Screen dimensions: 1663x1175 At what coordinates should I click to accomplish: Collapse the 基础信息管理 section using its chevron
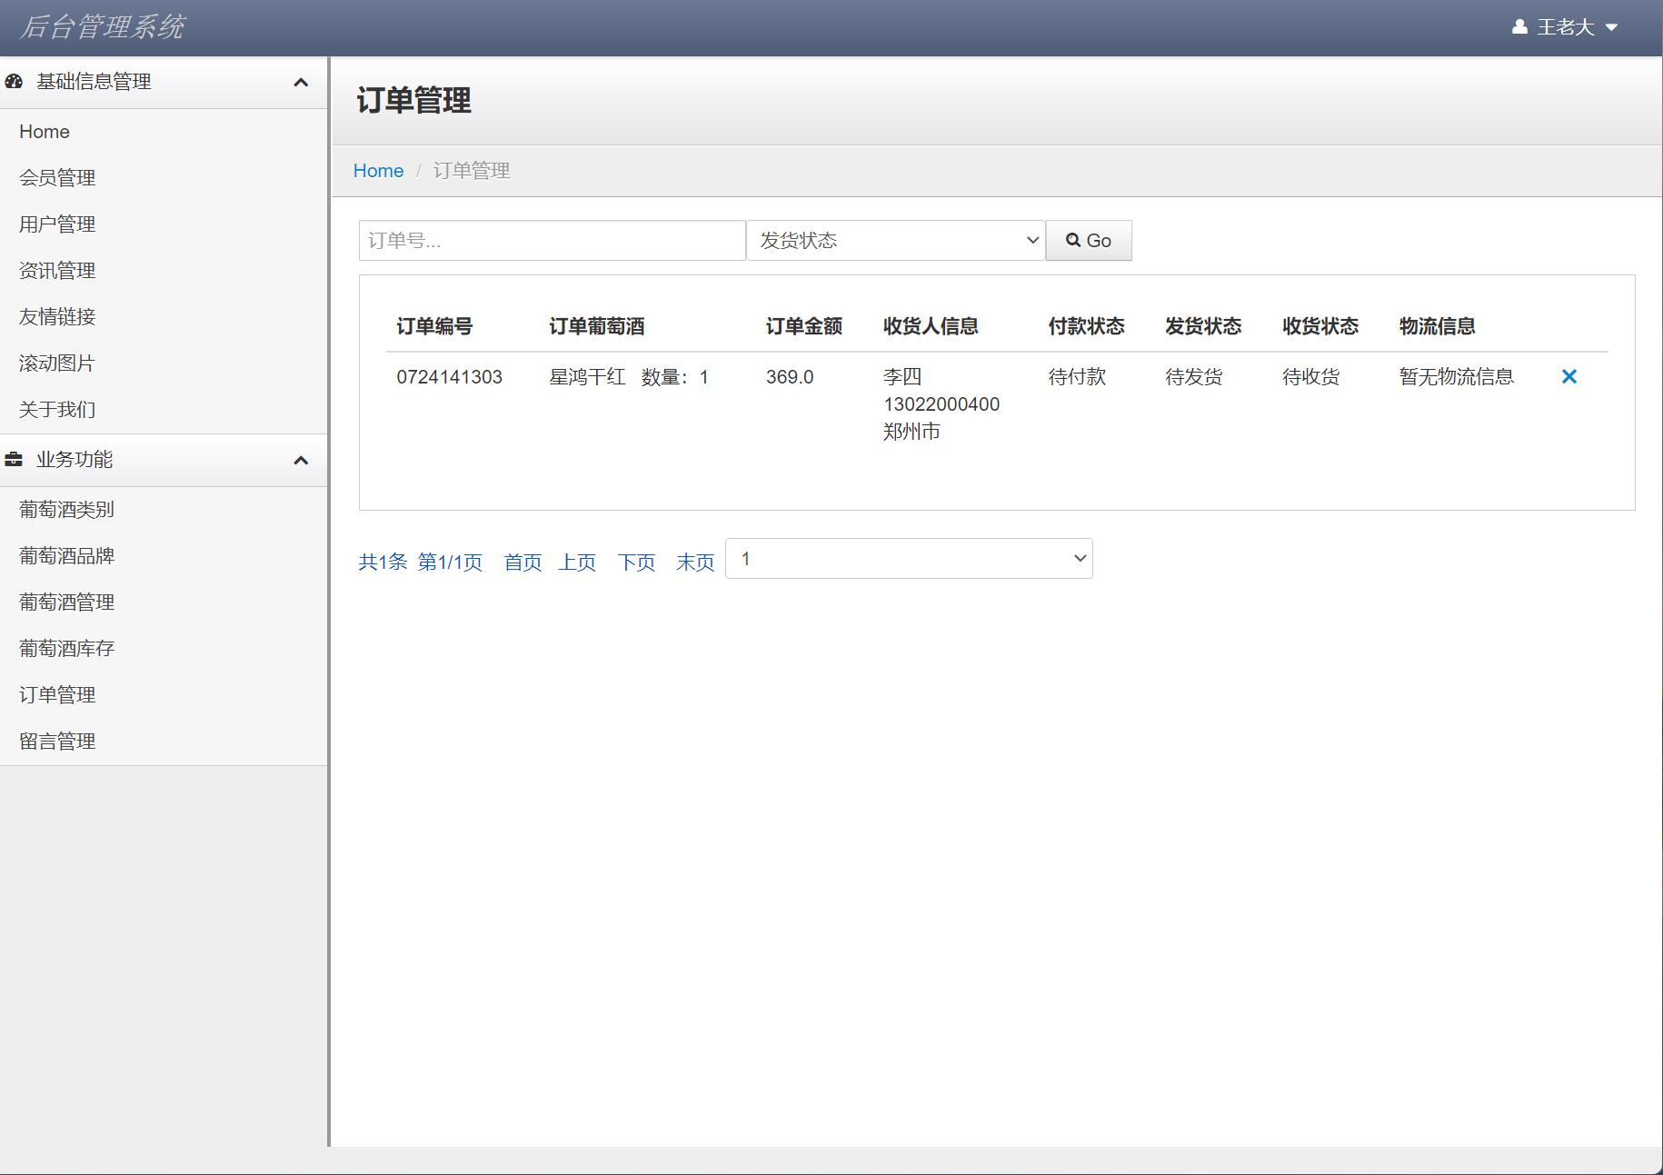coord(302,82)
